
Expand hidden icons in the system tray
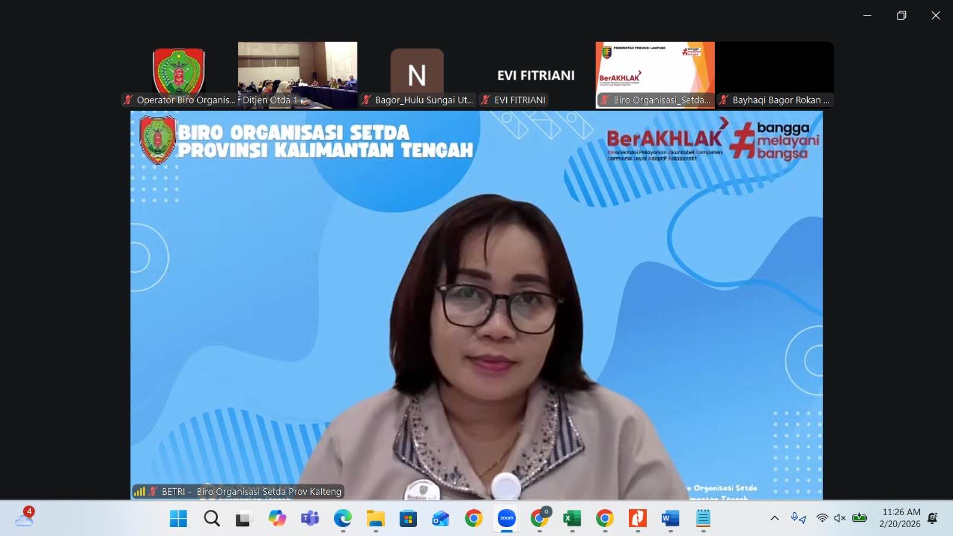pyautogui.click(x=774, y=518)
